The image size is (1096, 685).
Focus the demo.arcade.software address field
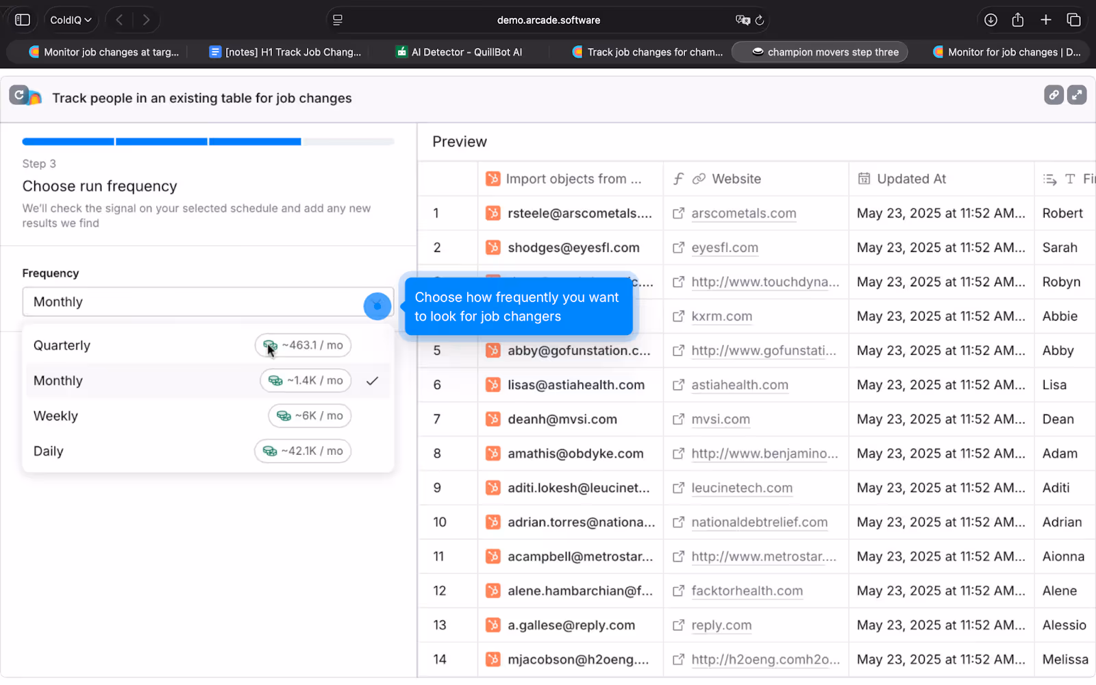(549, 20)
